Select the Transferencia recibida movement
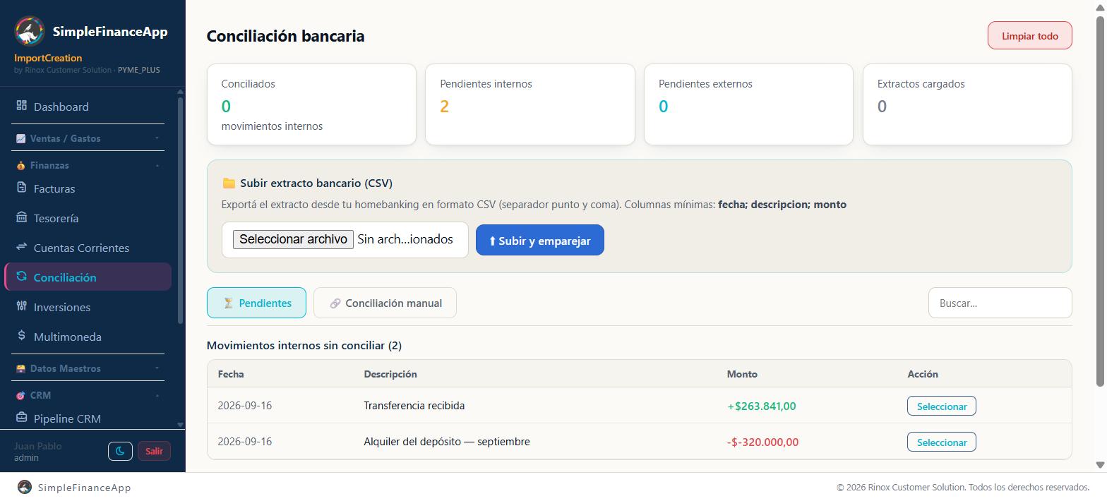 [x=941, y=406]
